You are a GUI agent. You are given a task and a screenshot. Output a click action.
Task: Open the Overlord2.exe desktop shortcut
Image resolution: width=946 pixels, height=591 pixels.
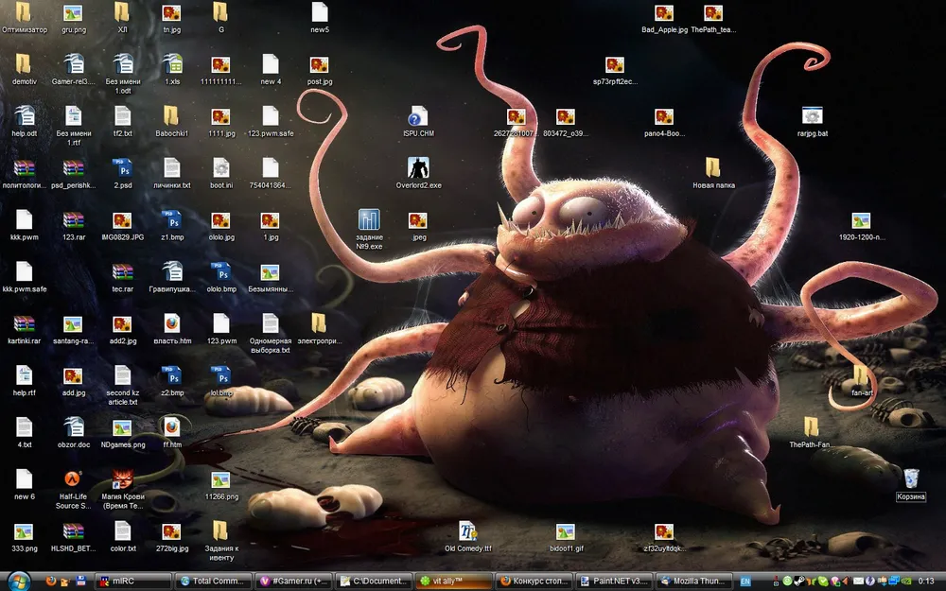pos(418,168)
